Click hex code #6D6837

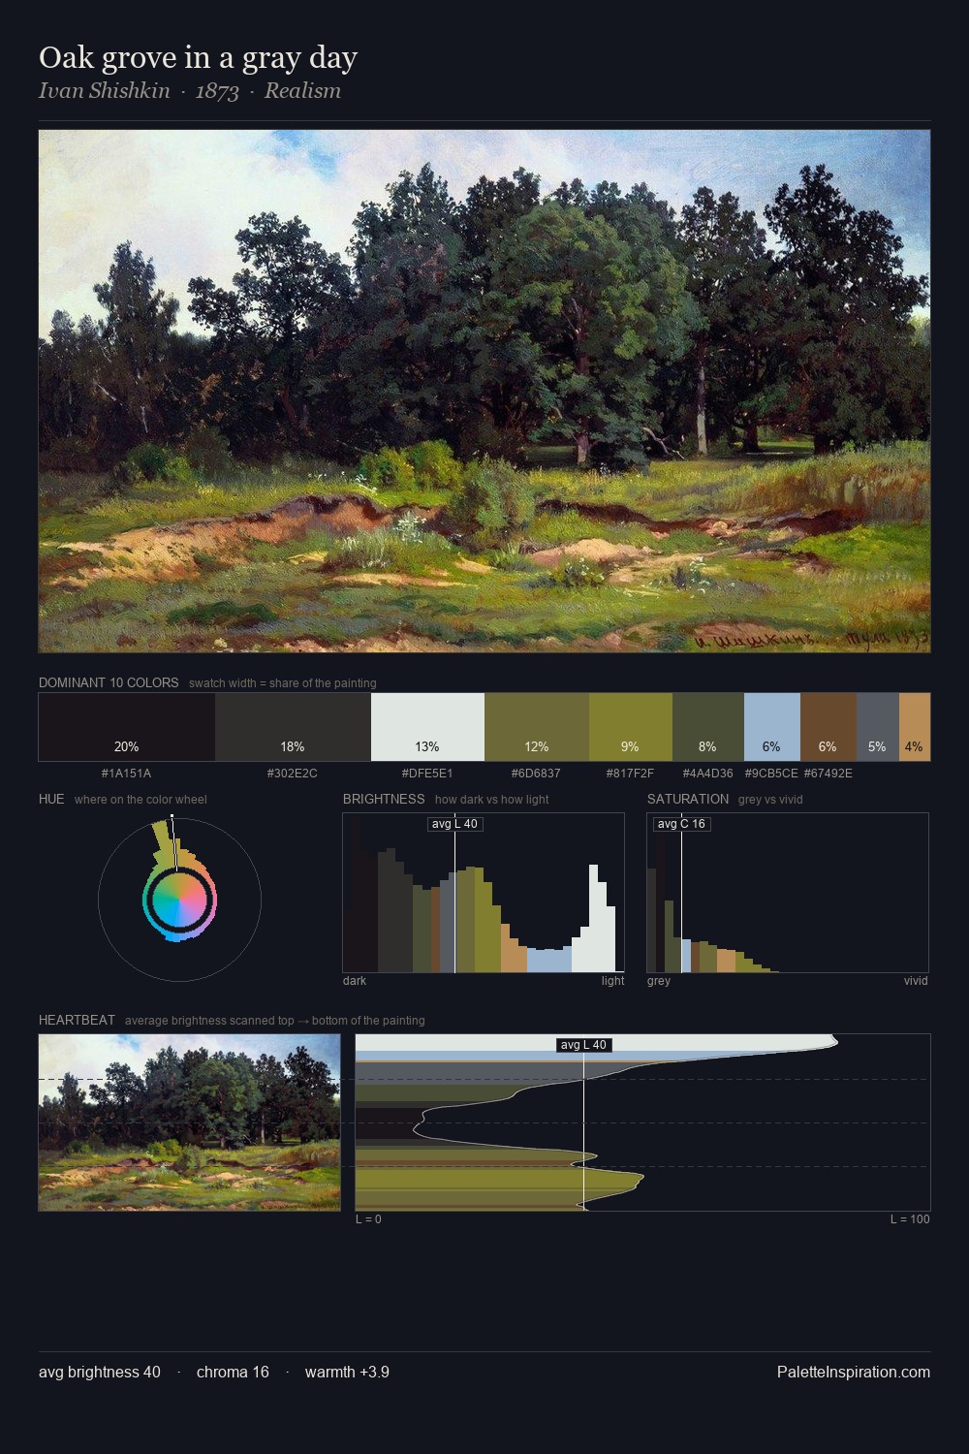tap(536, 774)
